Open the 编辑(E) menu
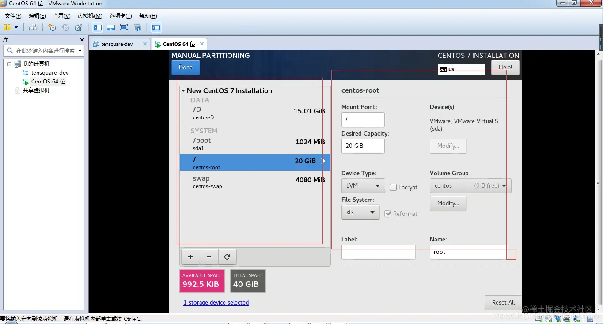 tap(37, 16)
